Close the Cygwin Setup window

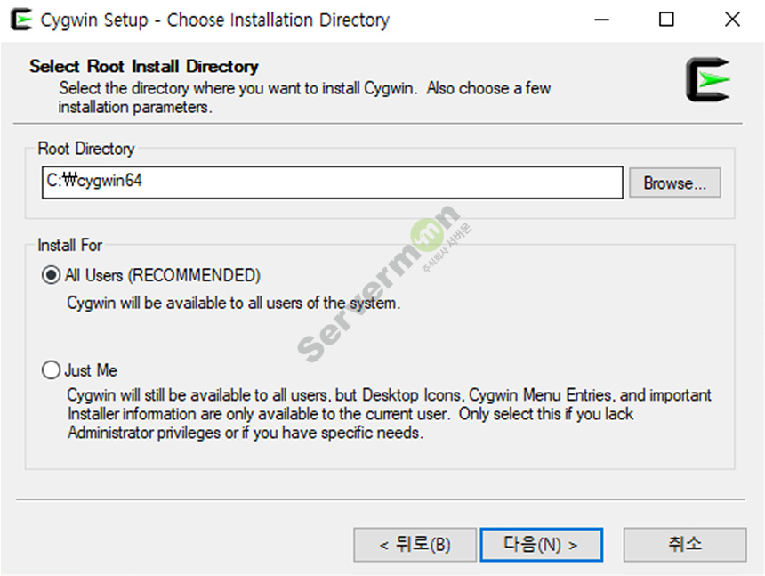coord(732,20)
